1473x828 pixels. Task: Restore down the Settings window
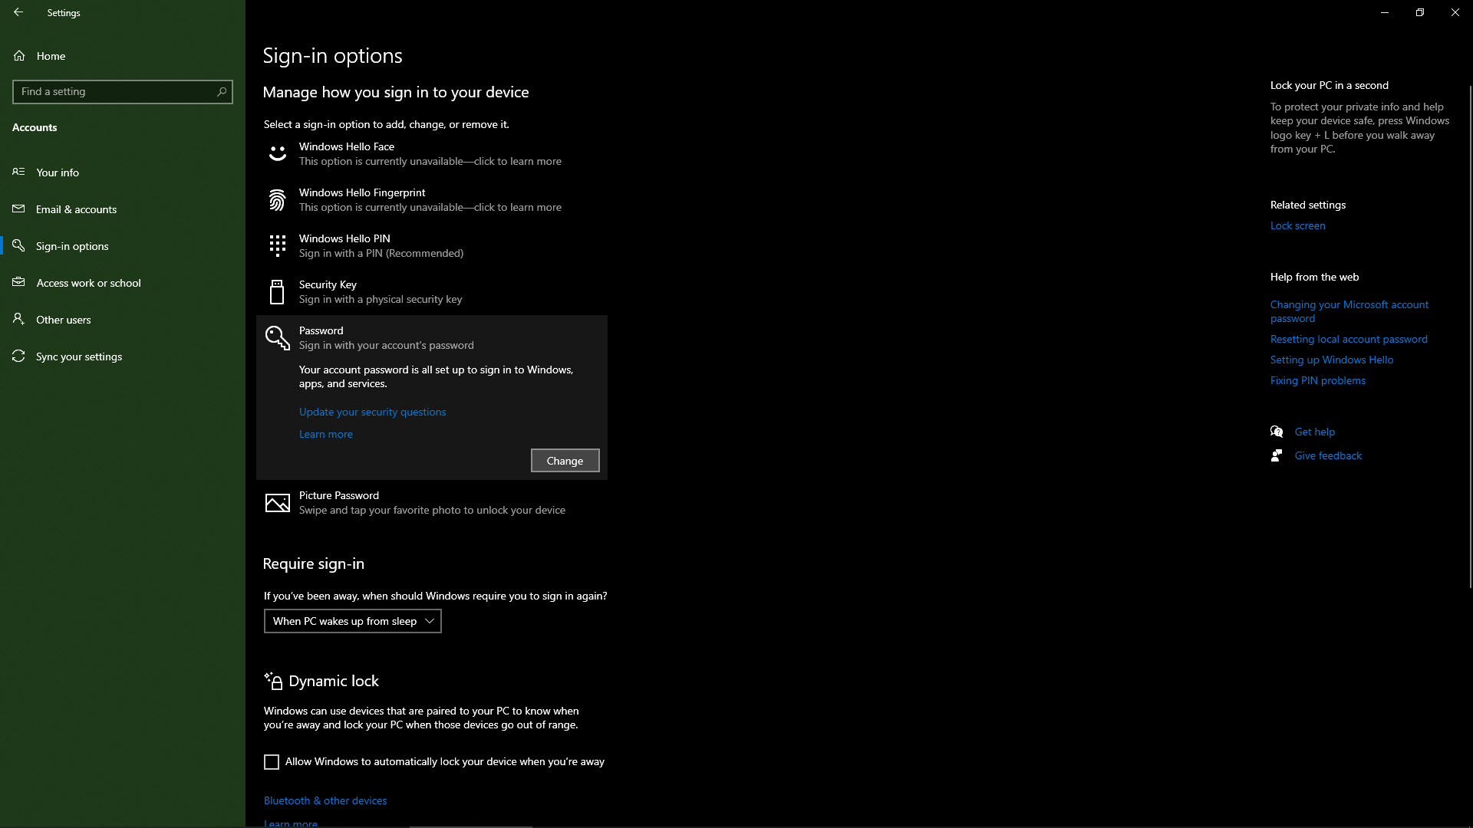[1420, 12]
